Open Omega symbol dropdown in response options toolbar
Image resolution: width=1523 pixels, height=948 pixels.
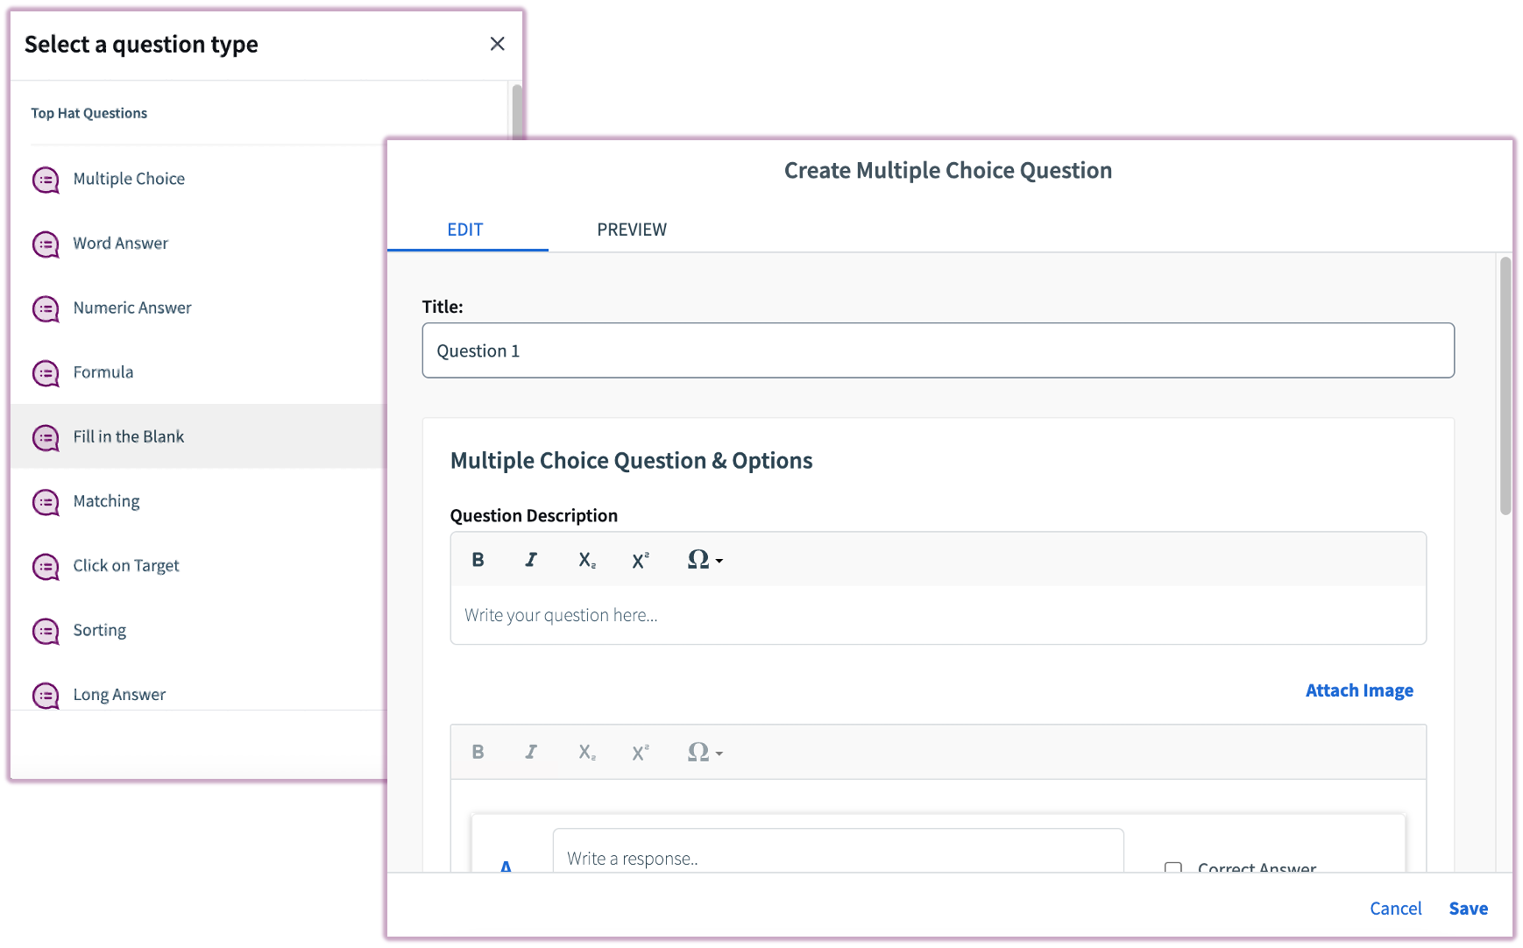point(704,752)
